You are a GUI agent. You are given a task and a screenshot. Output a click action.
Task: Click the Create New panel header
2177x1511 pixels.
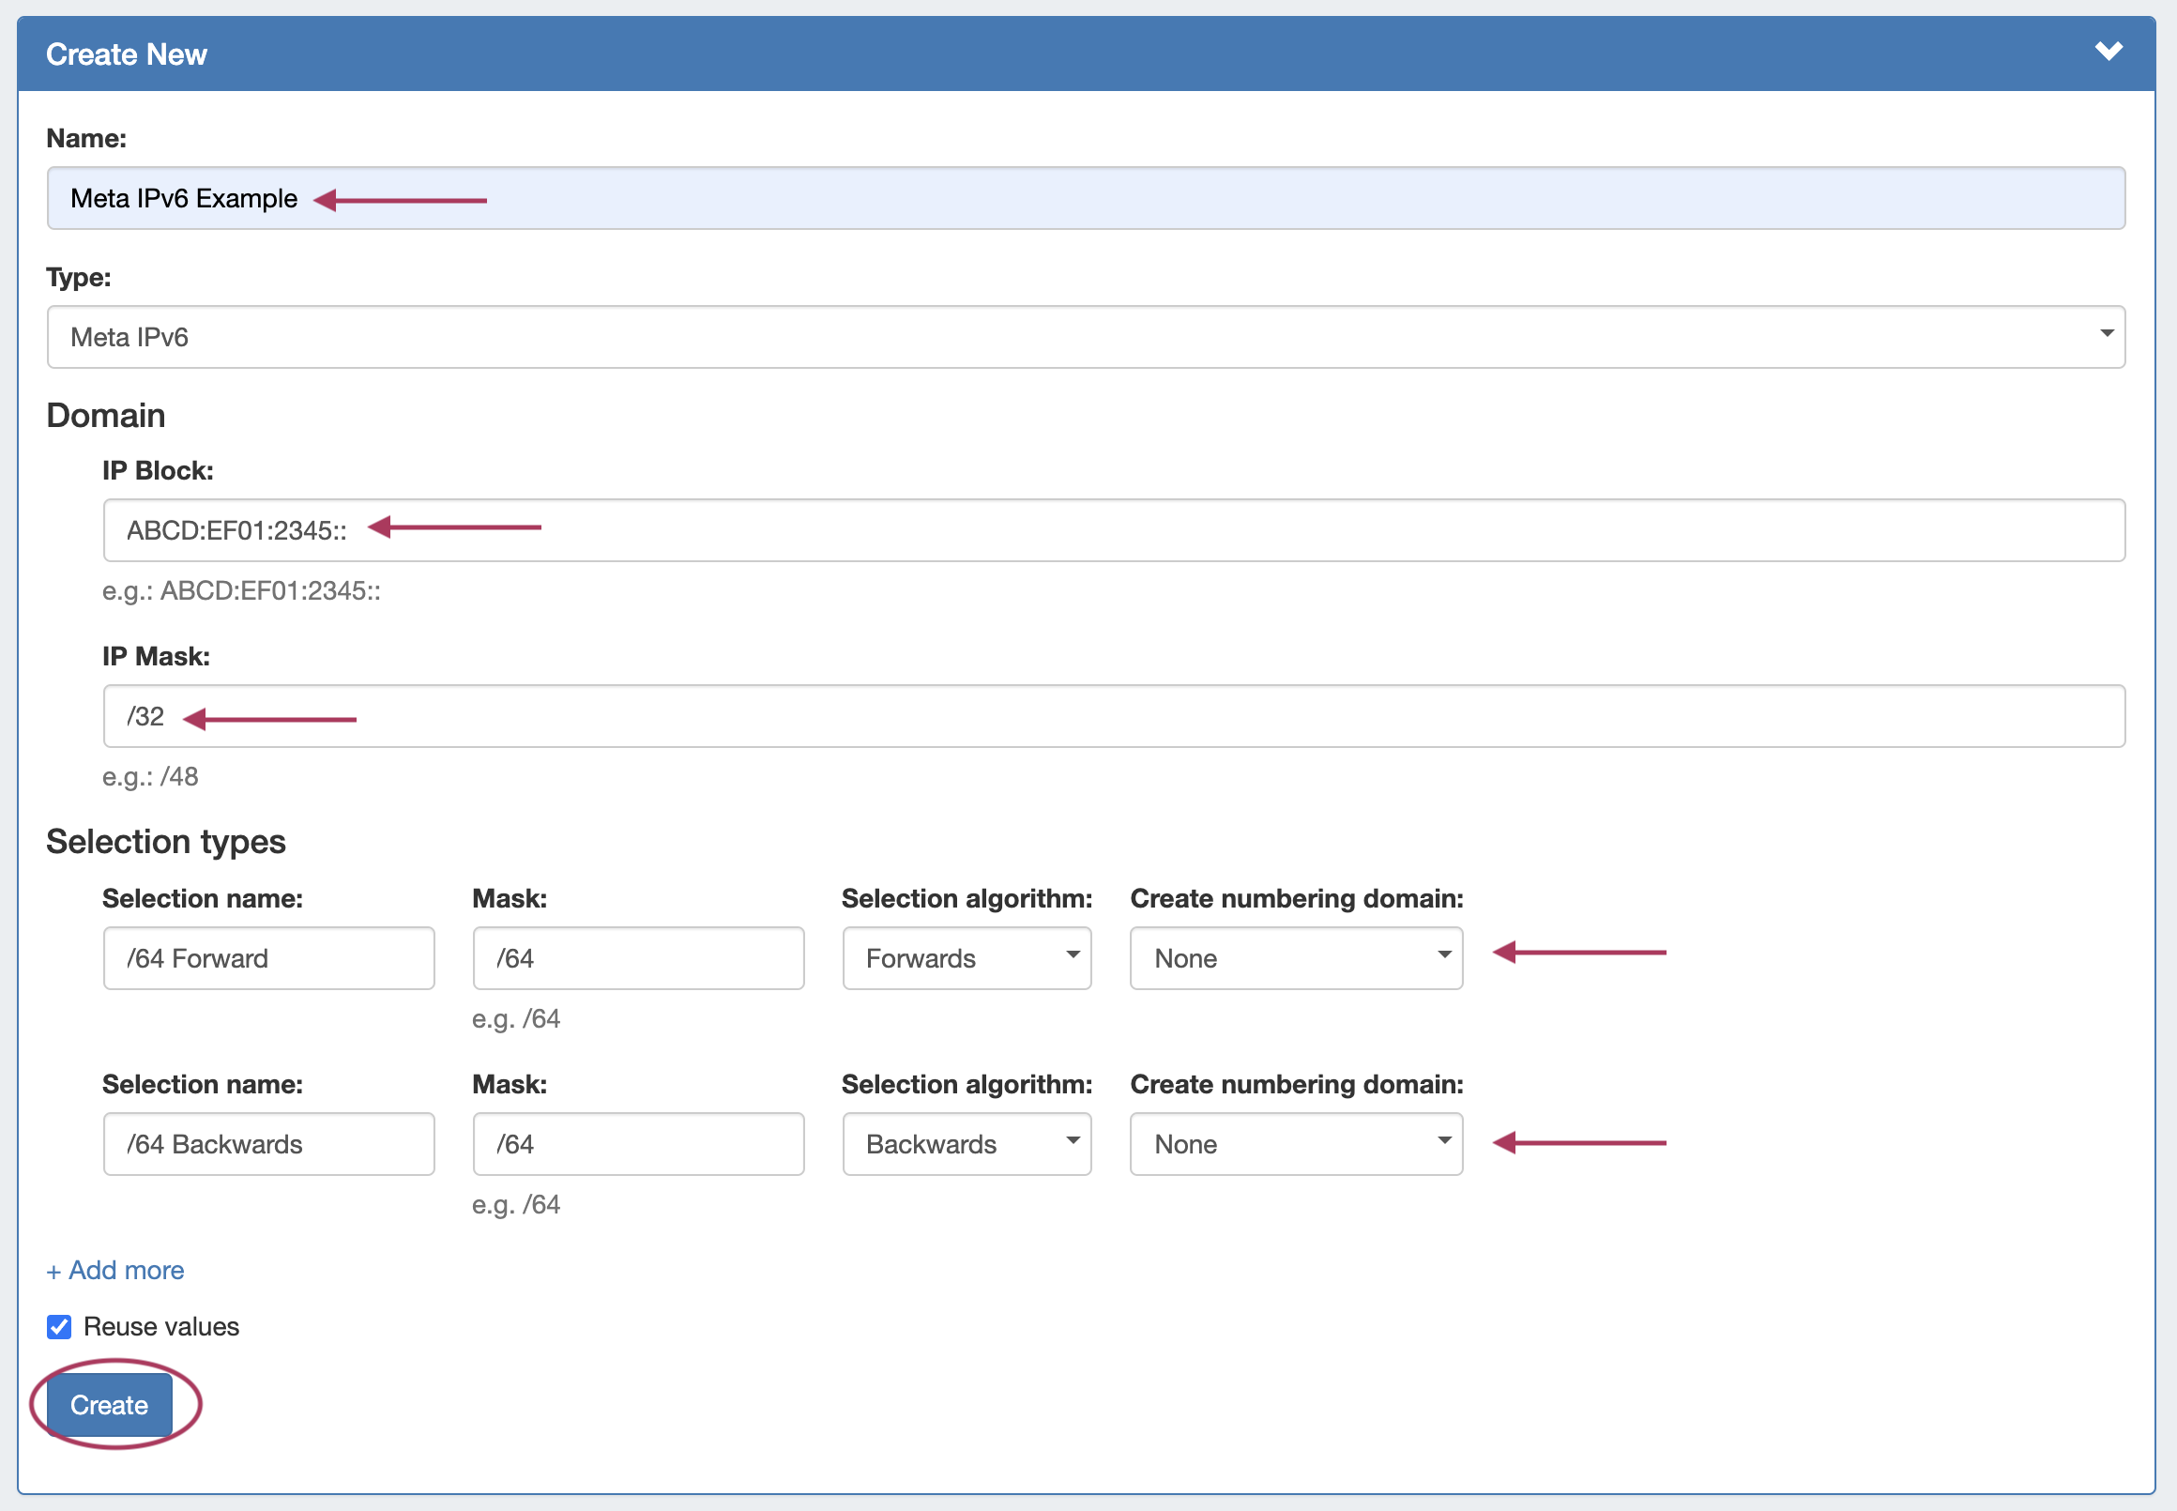tap(1042, 54)
